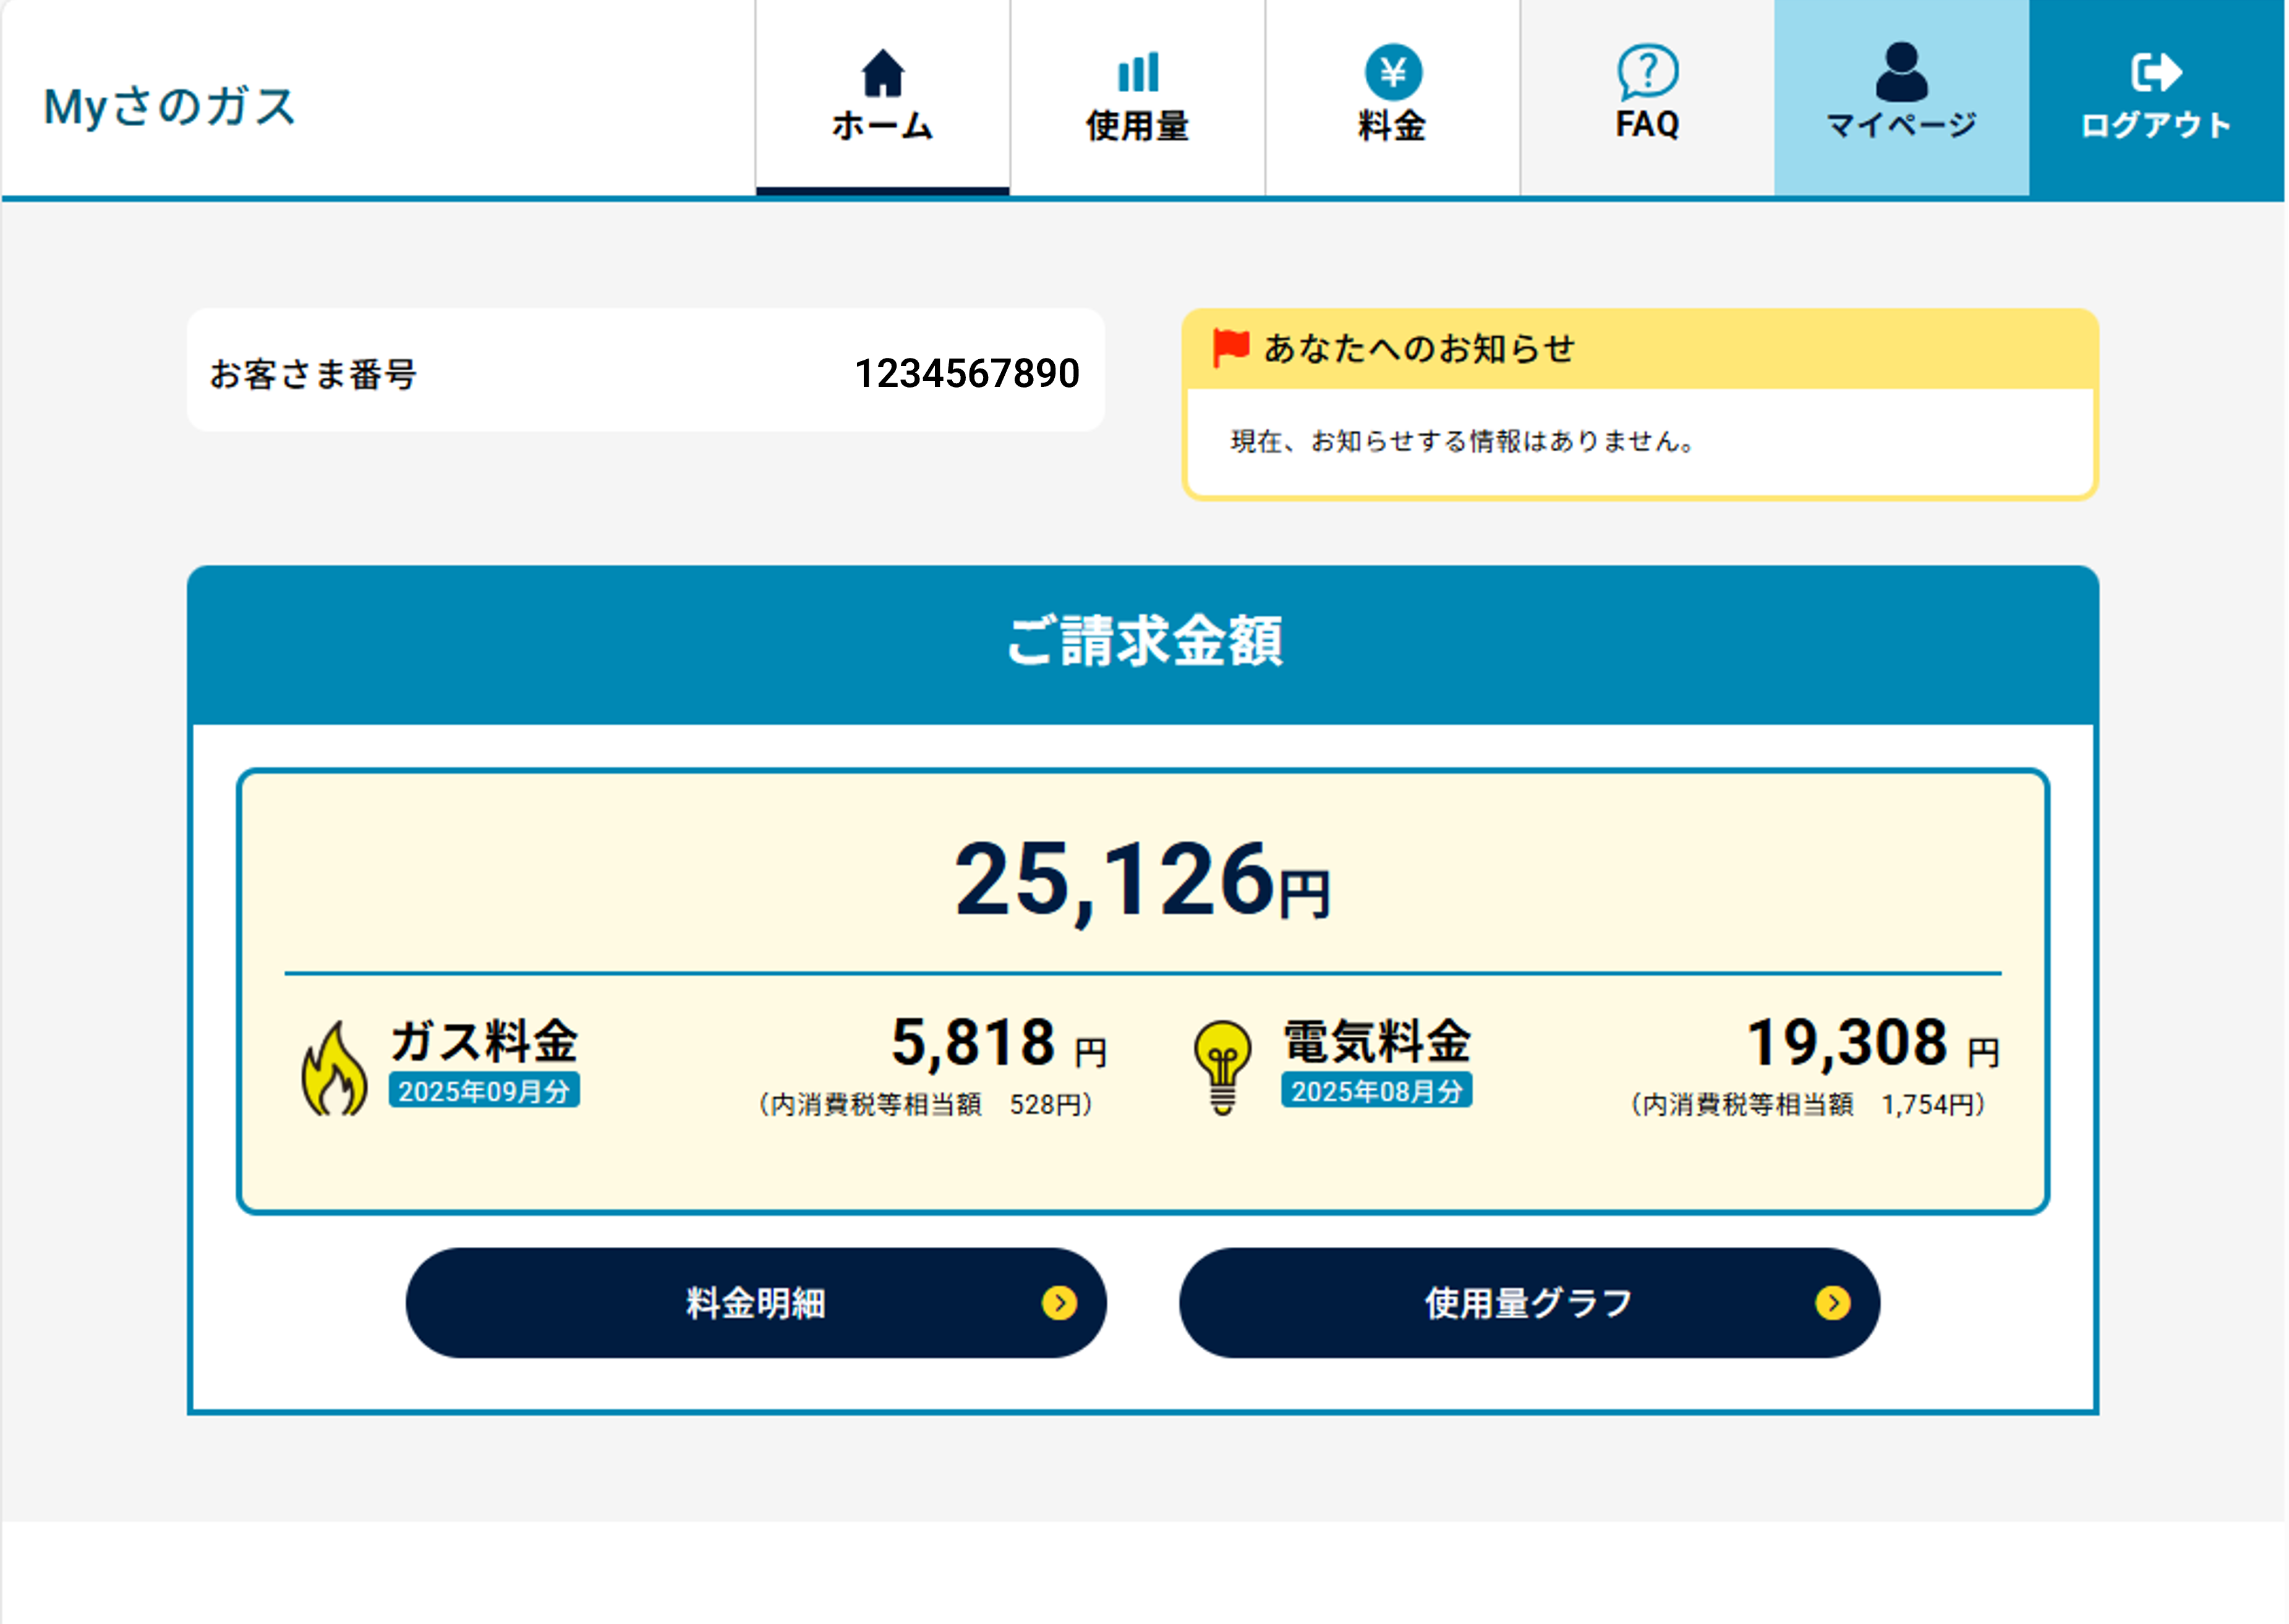Click the red notification flag icon

pos(1230,347)
